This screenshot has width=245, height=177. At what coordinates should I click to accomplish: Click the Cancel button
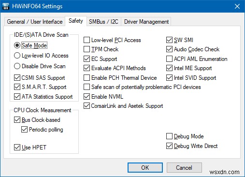184,167
